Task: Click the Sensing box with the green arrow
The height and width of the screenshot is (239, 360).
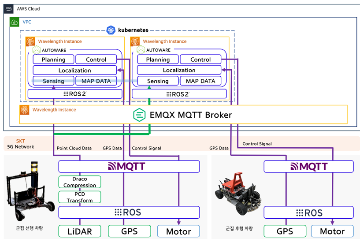Action: (158, 81)
